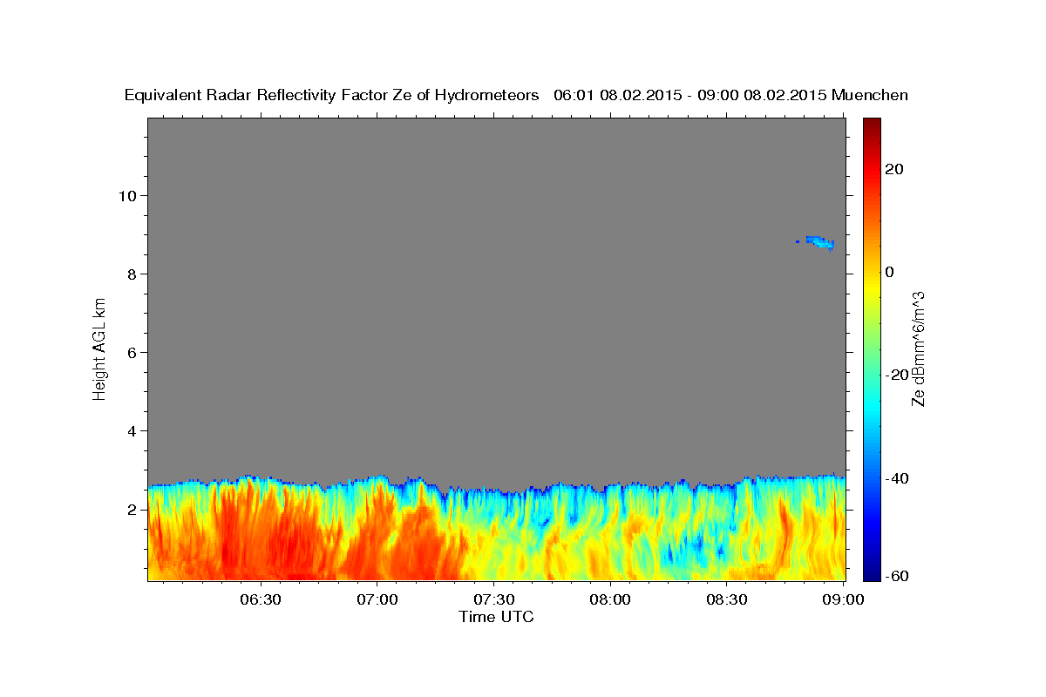Image resolution: width=1046 pixels, height=697 pixels.
Task: Click the 09:00 time tick label
Action: [x=843, y=599]
